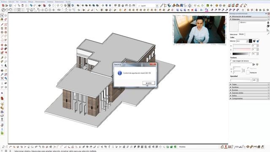Select the Circle tool
This screenshot has height=152, width=270.
click(x=2, y=32)
